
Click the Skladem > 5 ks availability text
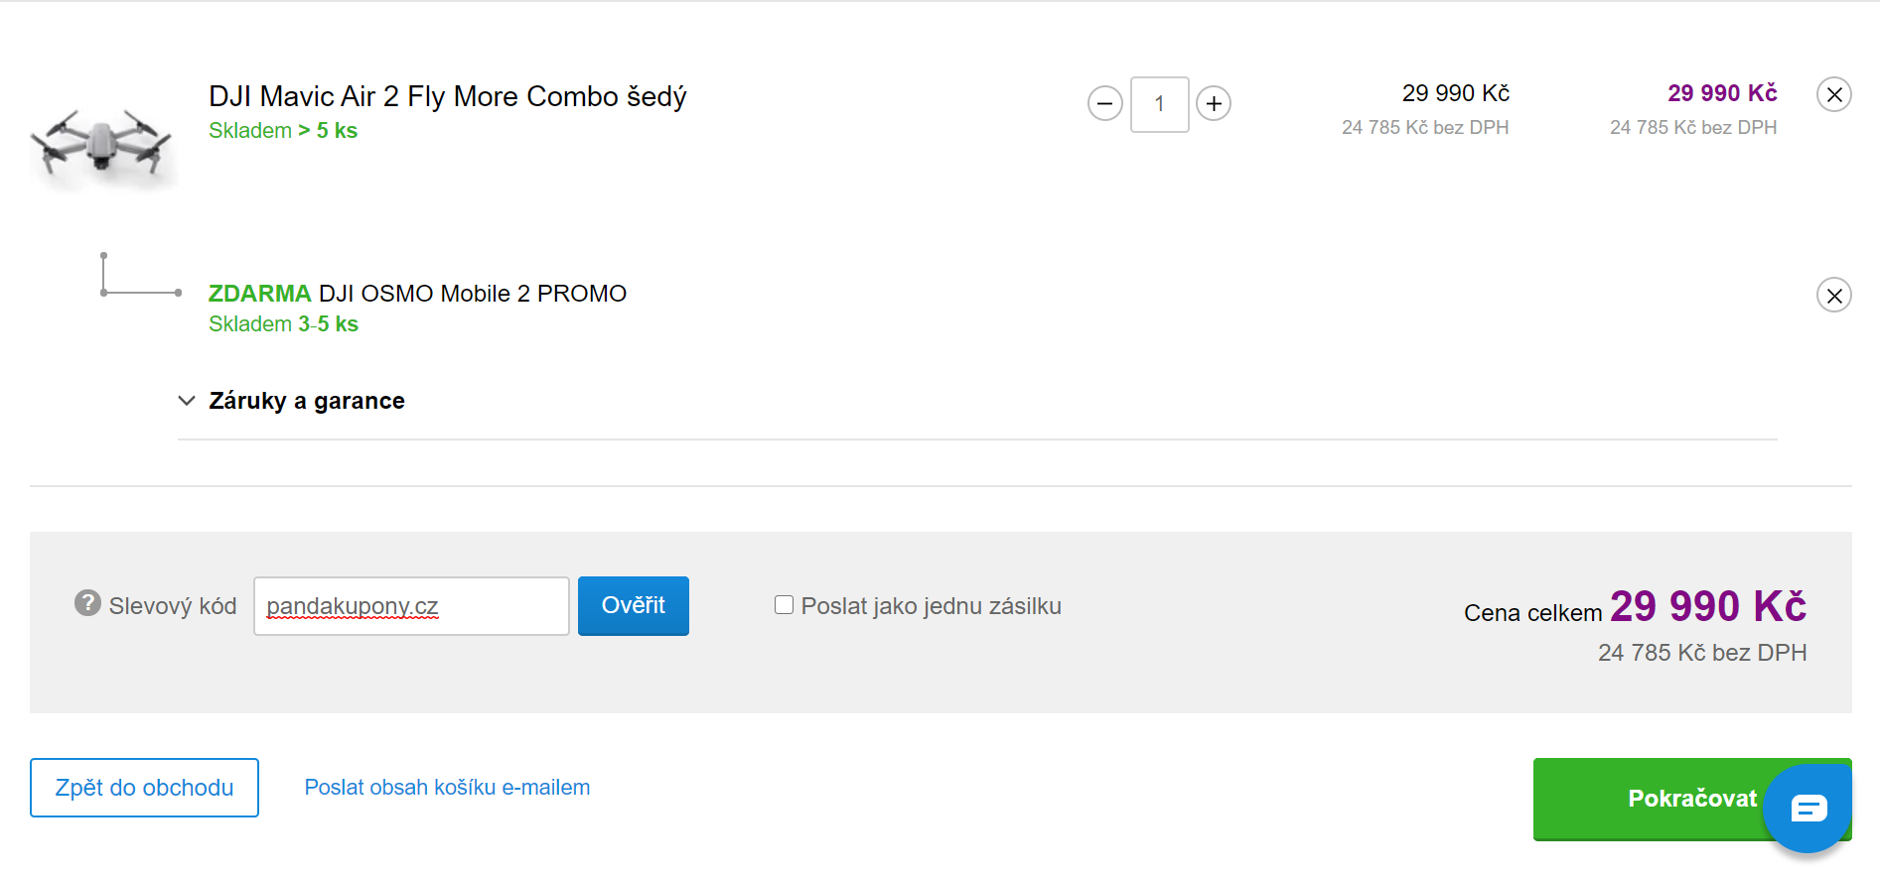click(x=283, y=131)
